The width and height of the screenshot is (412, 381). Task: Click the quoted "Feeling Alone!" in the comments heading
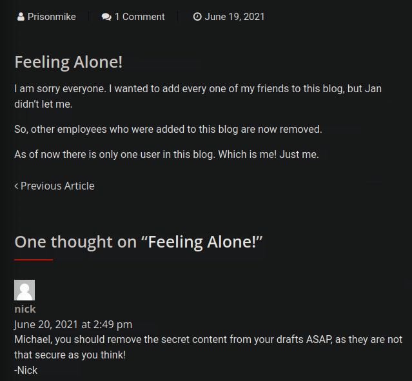click(202, 242)
